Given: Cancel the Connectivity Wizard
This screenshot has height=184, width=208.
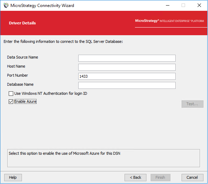Looking at the screenshot, I should click(x=192, y=177).
